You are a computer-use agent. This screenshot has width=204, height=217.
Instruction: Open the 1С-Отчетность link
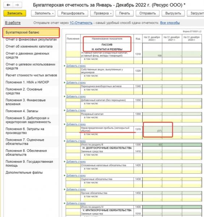click(x=81, y=23)
